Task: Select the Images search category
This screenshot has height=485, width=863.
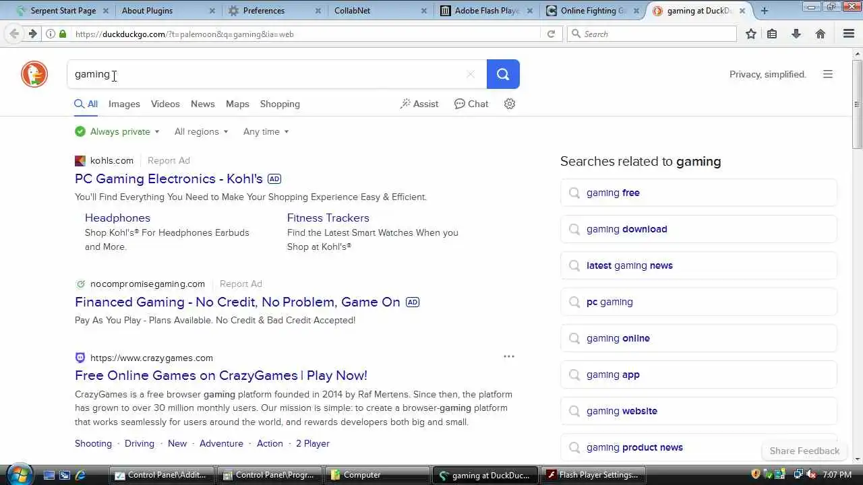Action: tap(124, 104)
